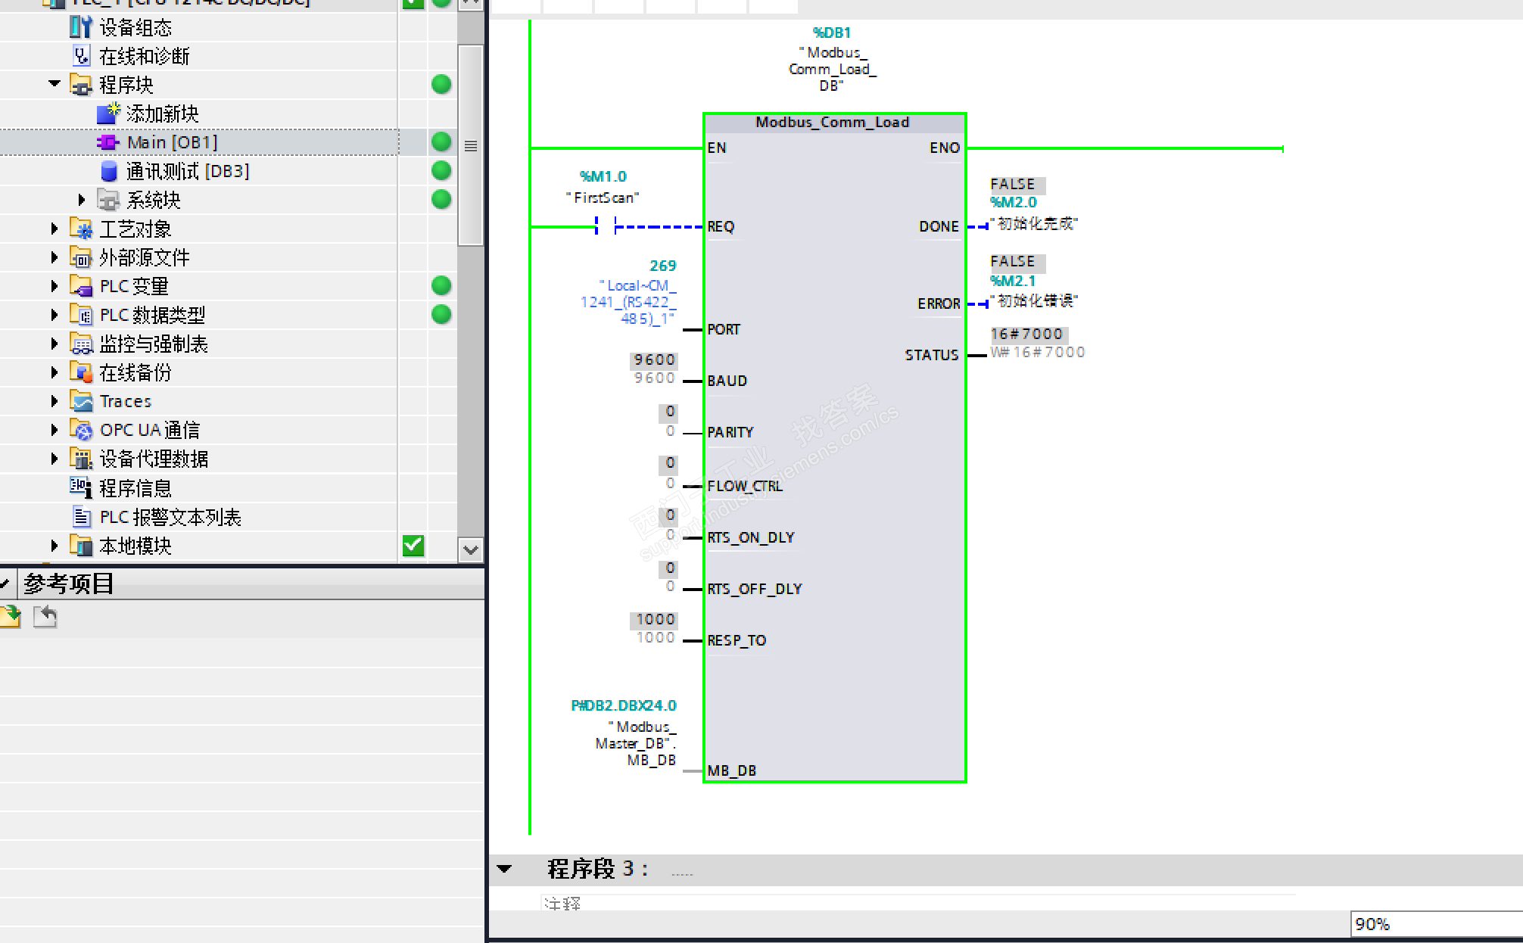Open the PLC 报警文本列表 item
The image size is (1523, 943).
(170, 518)
